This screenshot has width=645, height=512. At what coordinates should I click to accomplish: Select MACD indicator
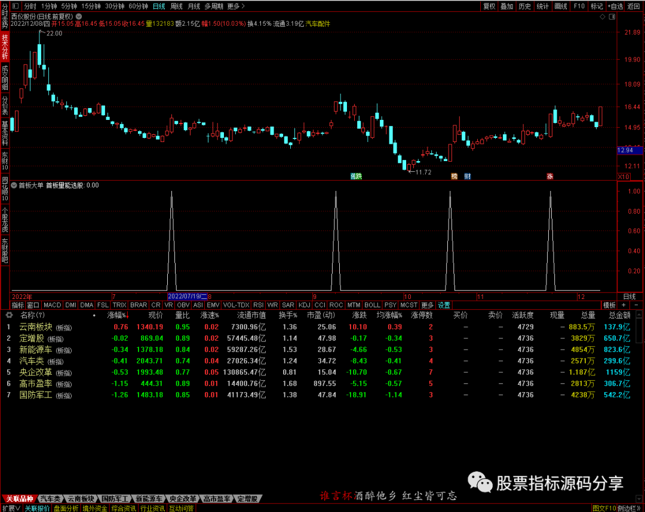coord(52,305)
